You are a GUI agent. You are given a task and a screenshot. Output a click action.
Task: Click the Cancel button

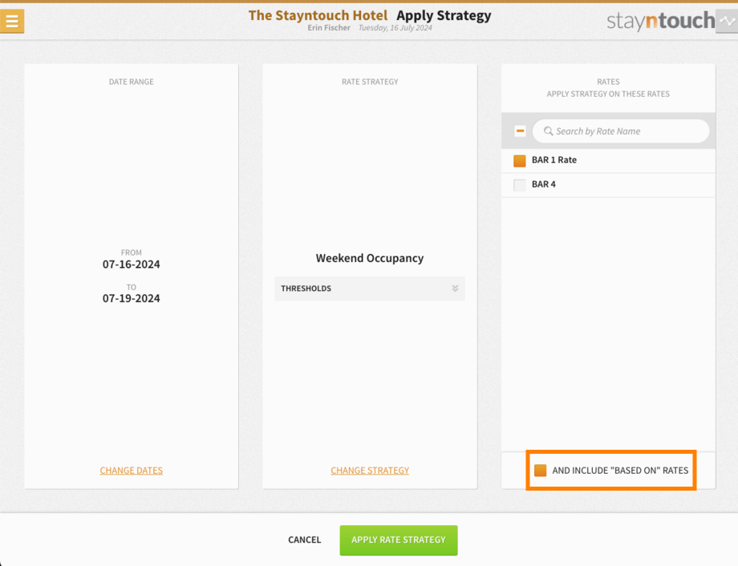coord(305,540)
